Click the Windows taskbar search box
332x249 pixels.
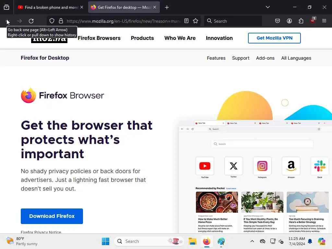pyautogui.click(x=149, y=241)
